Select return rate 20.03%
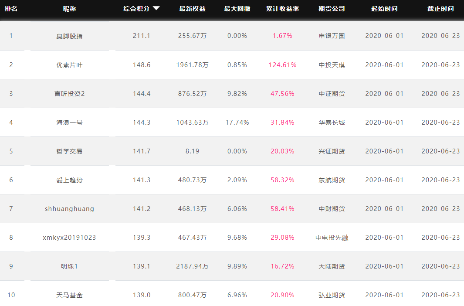Image resolution: width=464 pixels, height=306 pixels. coord(283,151)
